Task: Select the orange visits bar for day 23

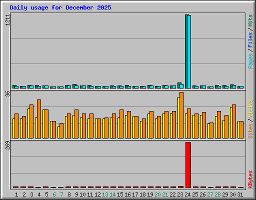Action: [181, 115]
